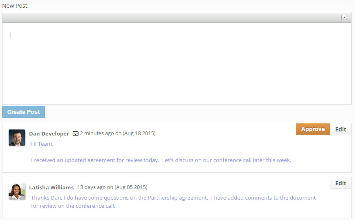Open Dan Developer's profile photo
The height and width of the screenshot is (220, 354).
coord(17,138)
